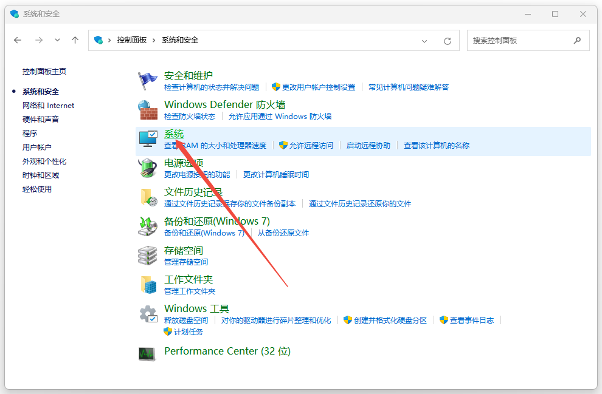The image size is (602, 394).
Task: Click the Work Folders icon
Action: [148, 285]
